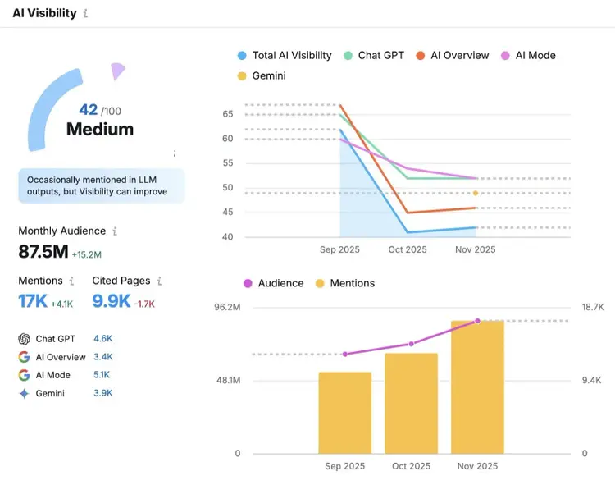Click the Nov 2025 mentions bar
The width and height of the screenshot is (615, 485).
point(477,387)
